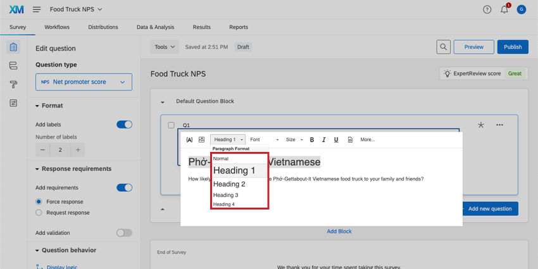
Task: Open the survey search magnifier icon
Action: coord(444,47)
